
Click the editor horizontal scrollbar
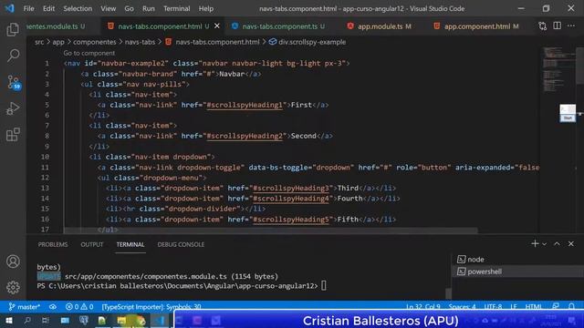271,231
